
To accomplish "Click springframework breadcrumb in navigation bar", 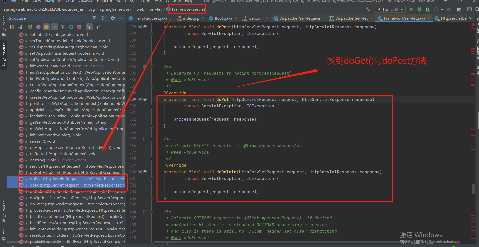I will 116,9.
